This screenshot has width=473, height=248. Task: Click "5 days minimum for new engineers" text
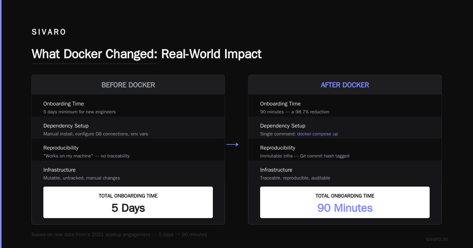80,112
